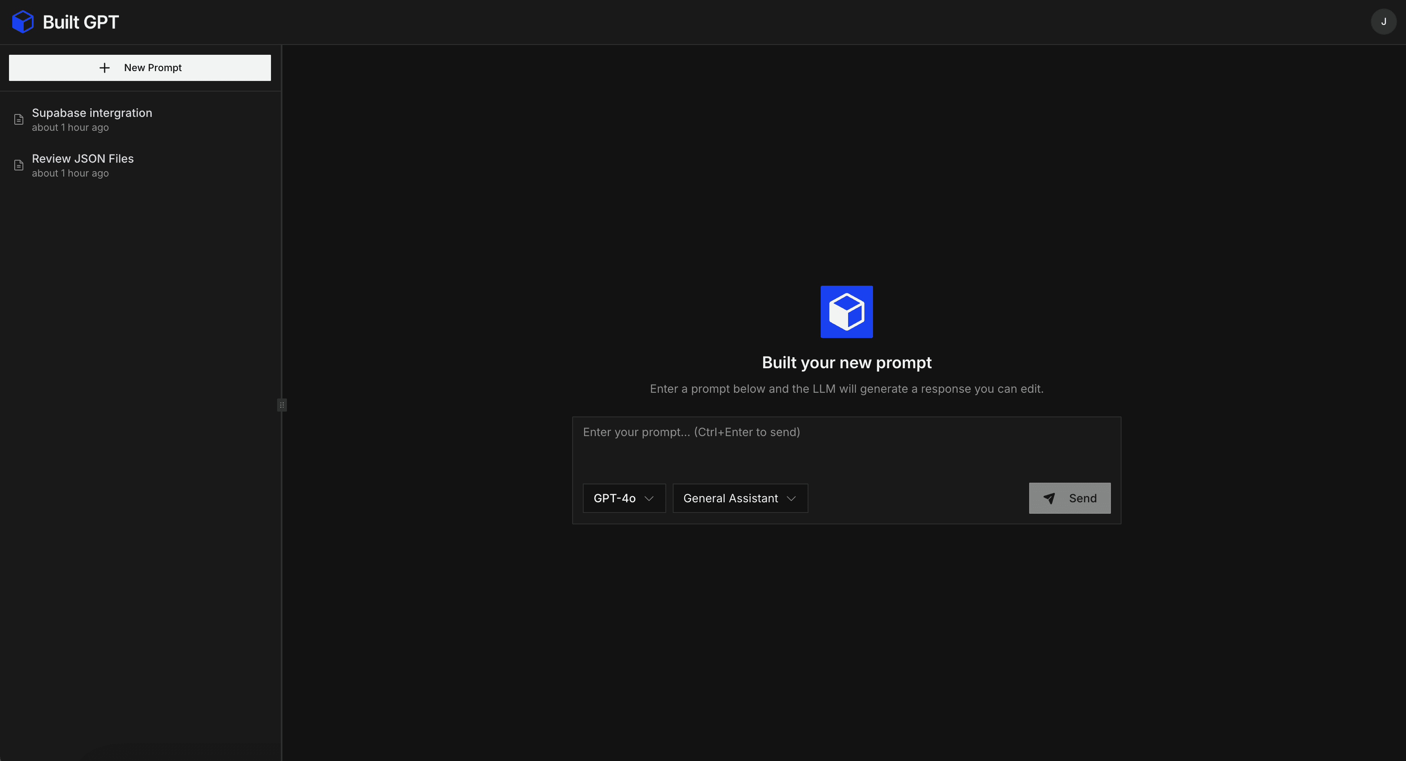Viewport: 1406px width, 761px height.
Task: Select the Review JSON Files prompt
Action: click(x=83, y=159)
